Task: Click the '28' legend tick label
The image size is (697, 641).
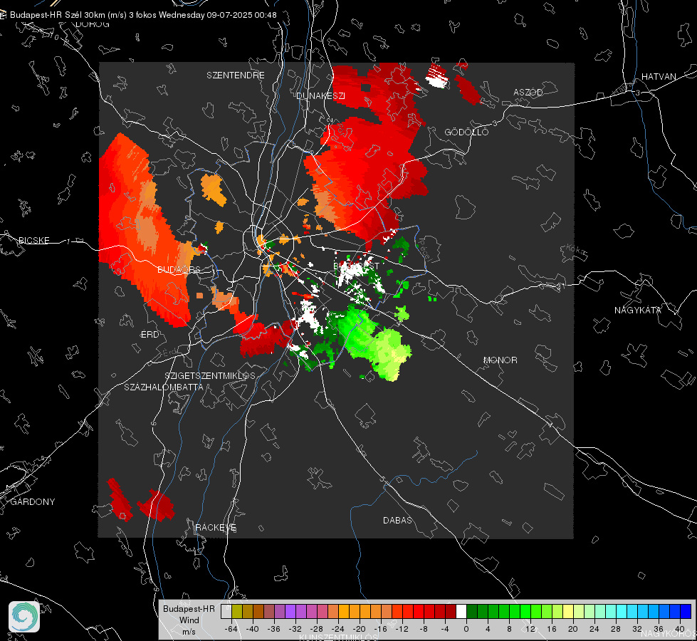Action: pos(616,629)
